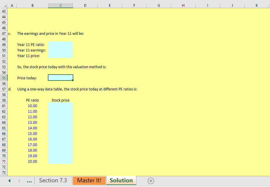Click text 'The earnings and price in Year 11'
The height and width of the screenshot is (187, 270).
[44, 33]
